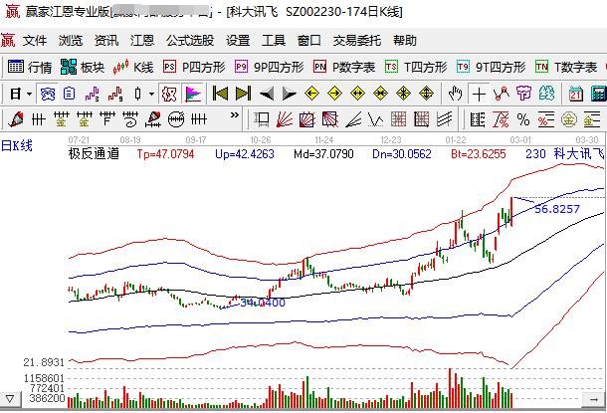
Task: Click the teal 级 icon
Action: coord(546,94)
